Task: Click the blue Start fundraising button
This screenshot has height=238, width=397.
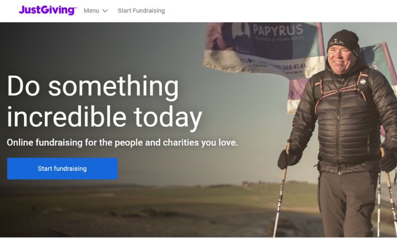Action: tap(62, 169)
